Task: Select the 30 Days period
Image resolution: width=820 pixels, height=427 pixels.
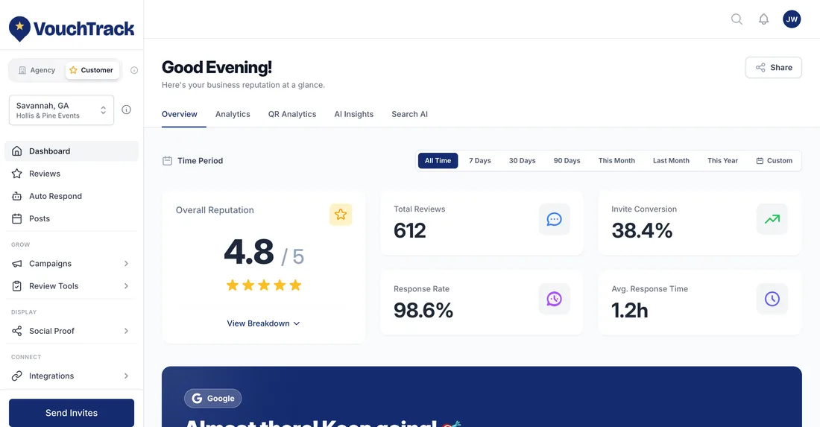Action: 522,160
